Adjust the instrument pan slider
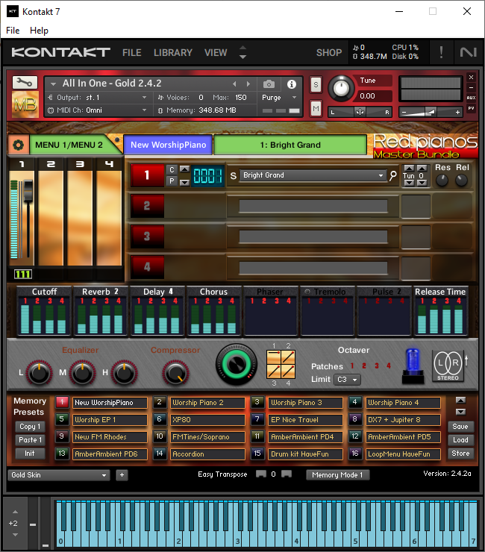The image size is (485, 552). (x=360, y=112)
